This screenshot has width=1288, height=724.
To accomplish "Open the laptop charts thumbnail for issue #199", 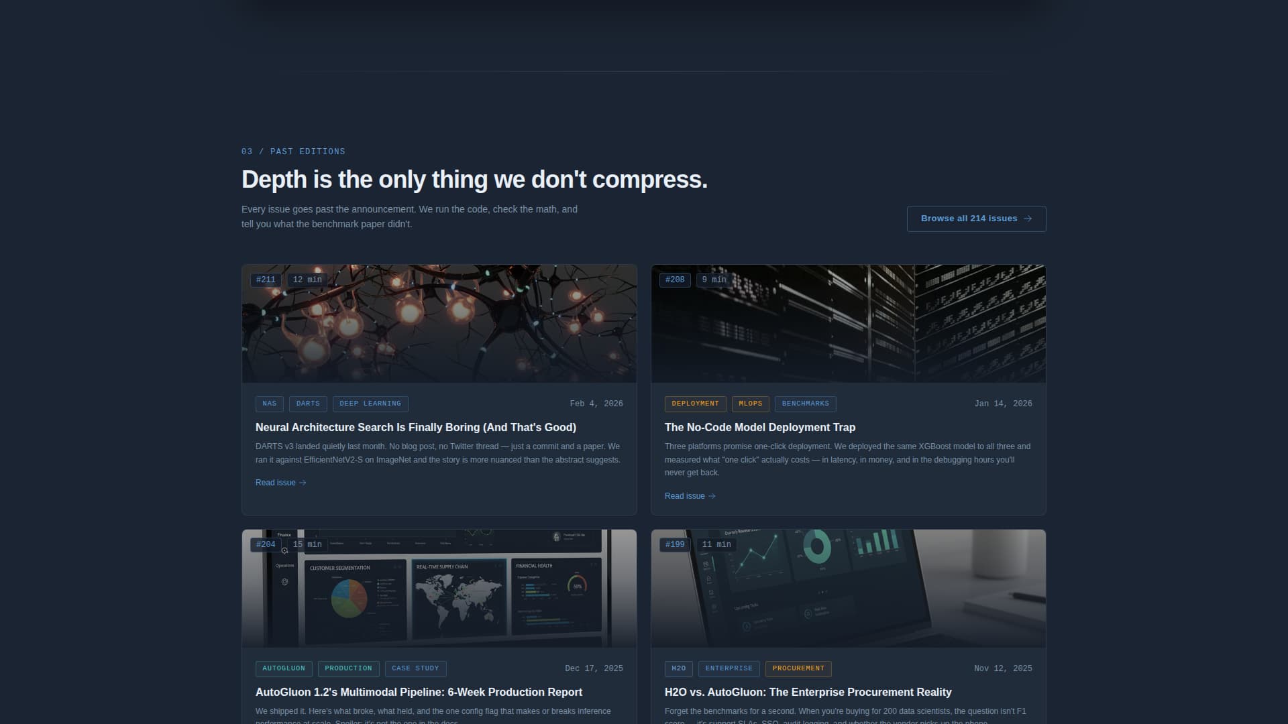I will tap(849, 589).
